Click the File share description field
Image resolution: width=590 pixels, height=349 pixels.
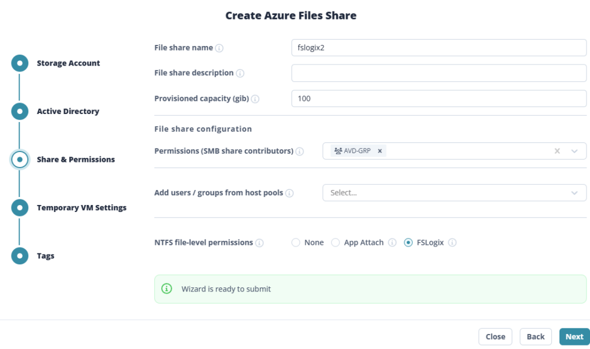pyautogui.click(x=438, y=73)
